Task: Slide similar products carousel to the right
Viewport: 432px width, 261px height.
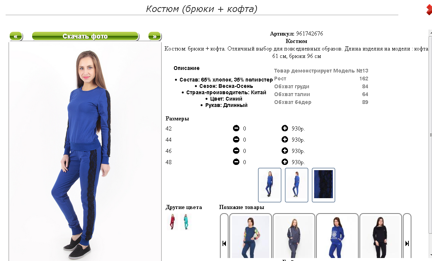Action: pyautogui.click(x=407, y=243)
